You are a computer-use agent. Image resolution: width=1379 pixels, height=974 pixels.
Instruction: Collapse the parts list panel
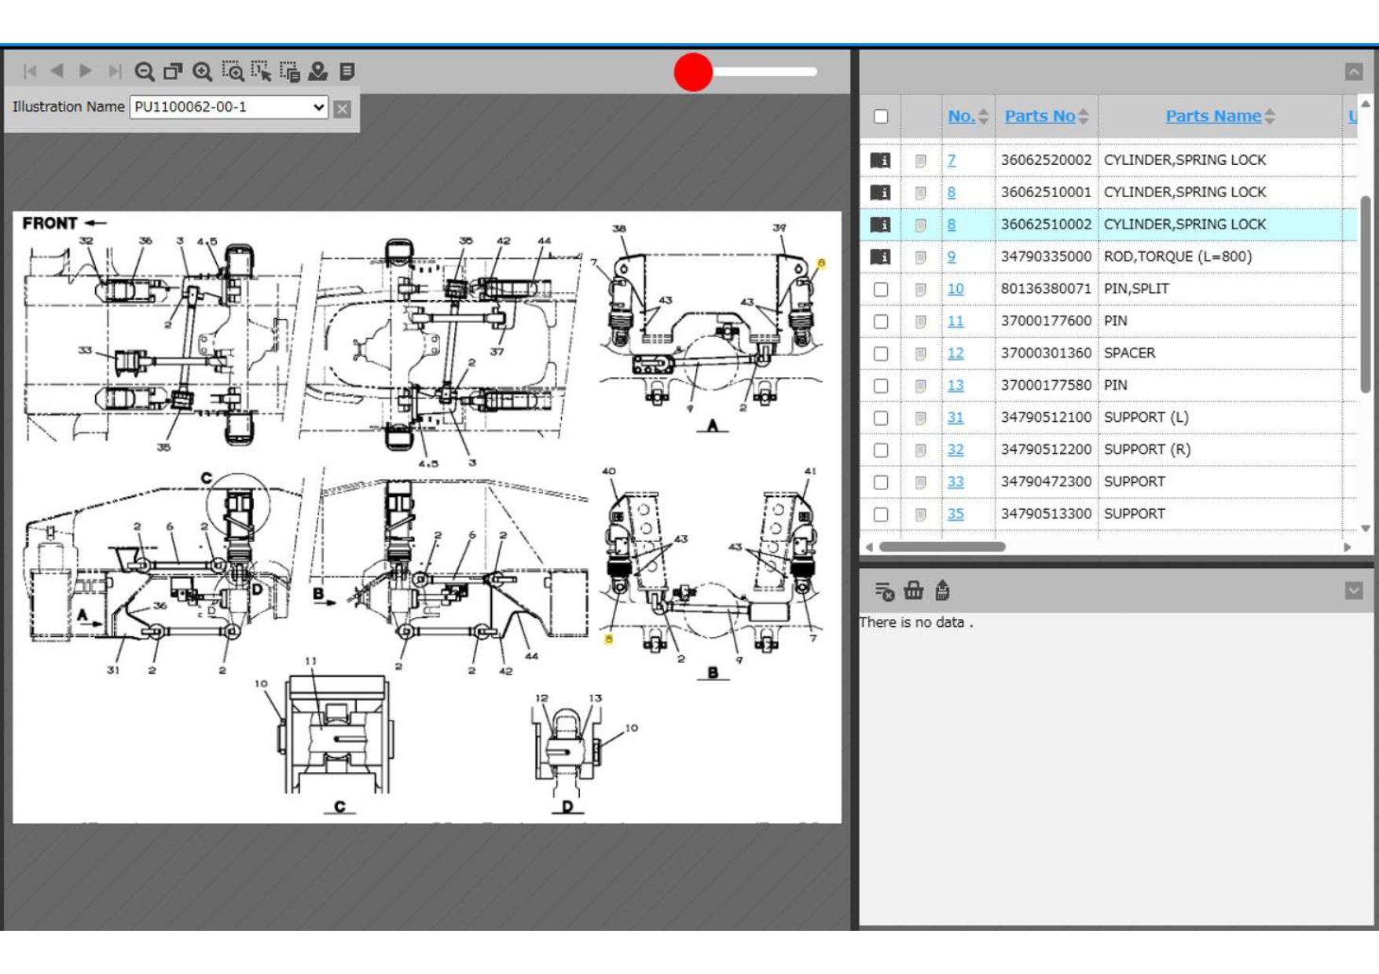[x=1353, y=71]
